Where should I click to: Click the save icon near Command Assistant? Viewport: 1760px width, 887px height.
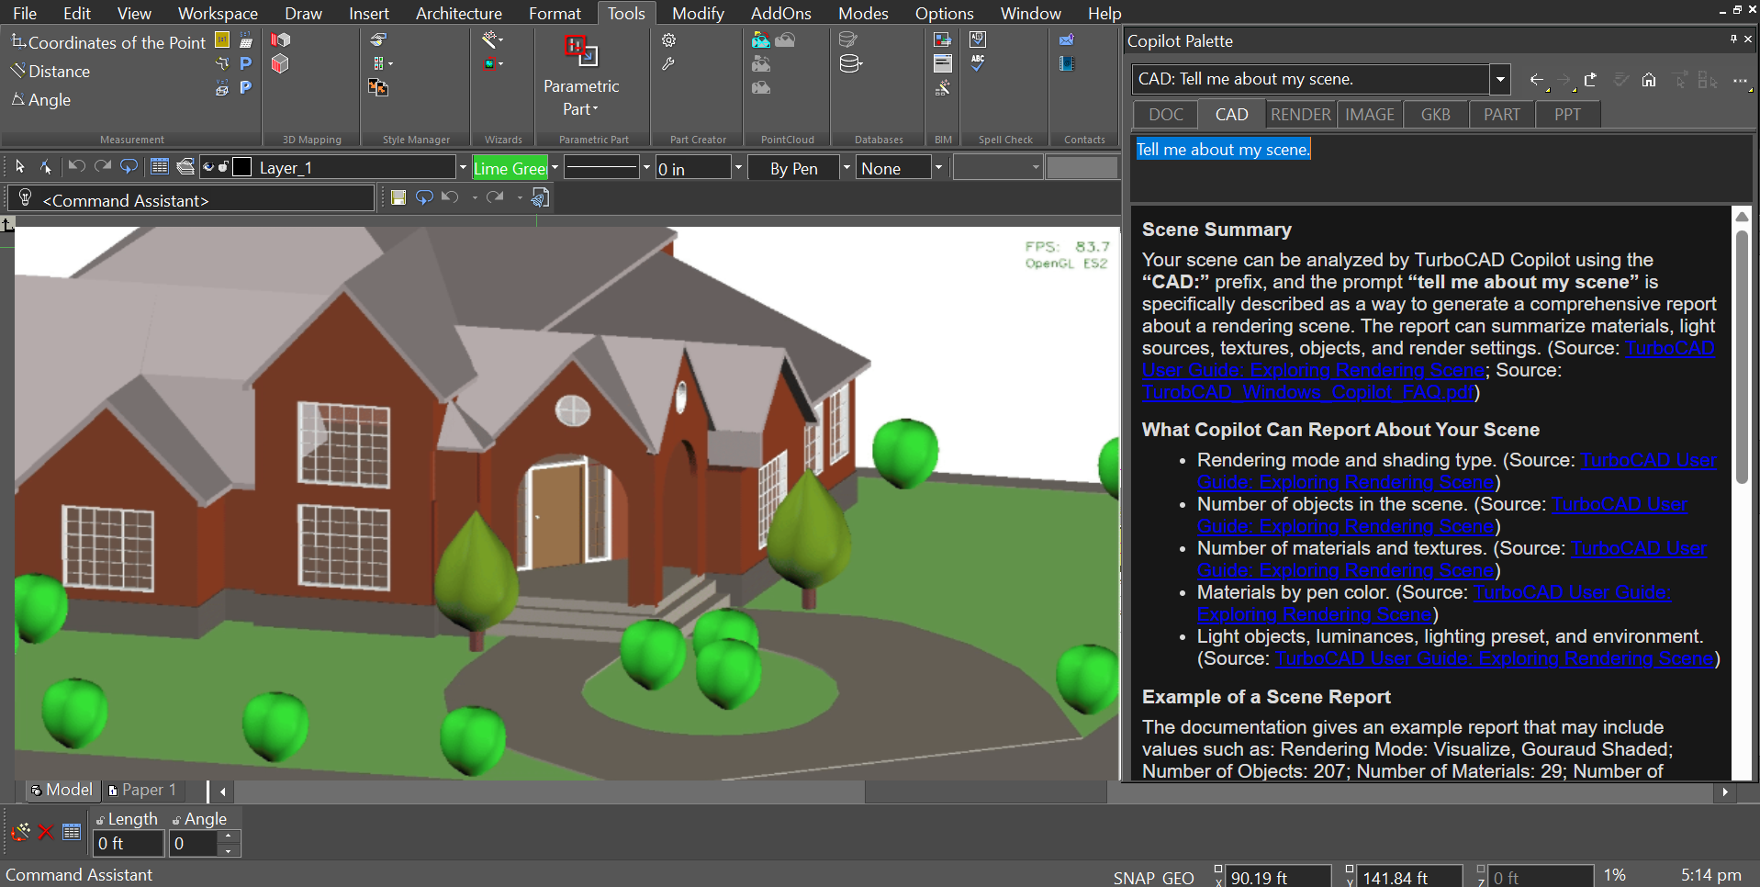[398, 197]
